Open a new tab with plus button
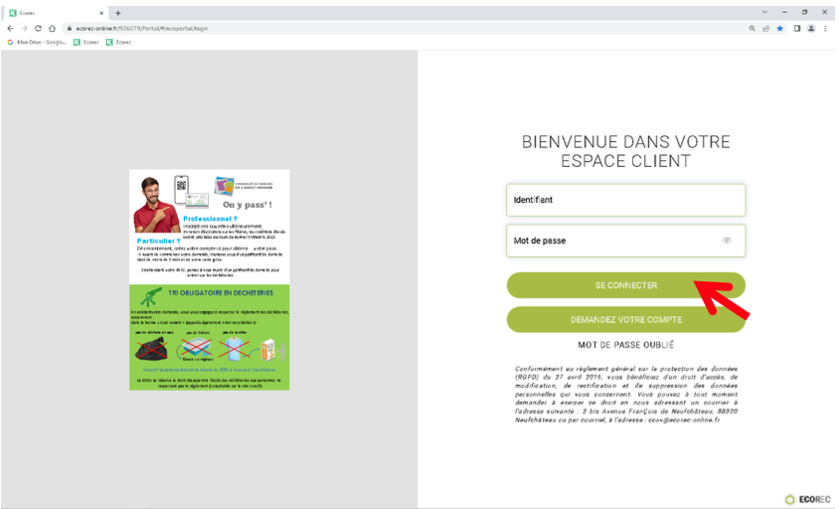This screenshot has width=839, height=509. (118, 12)
